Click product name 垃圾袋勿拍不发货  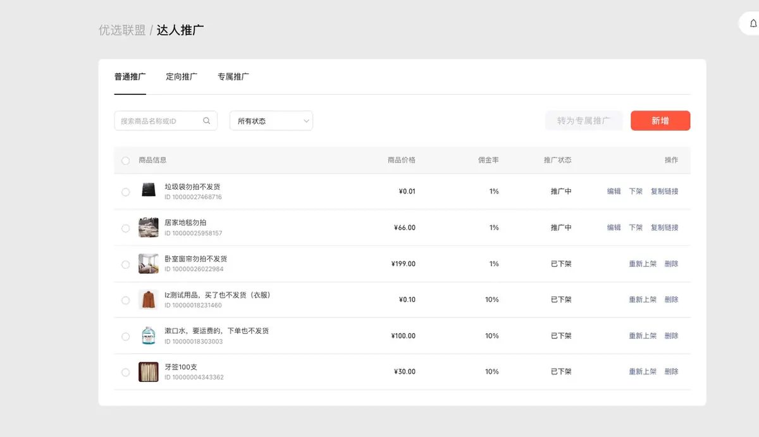point(192,187)
